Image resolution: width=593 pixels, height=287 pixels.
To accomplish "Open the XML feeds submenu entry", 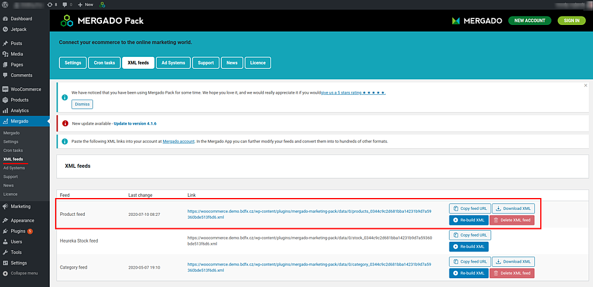I will click(13, 159).
